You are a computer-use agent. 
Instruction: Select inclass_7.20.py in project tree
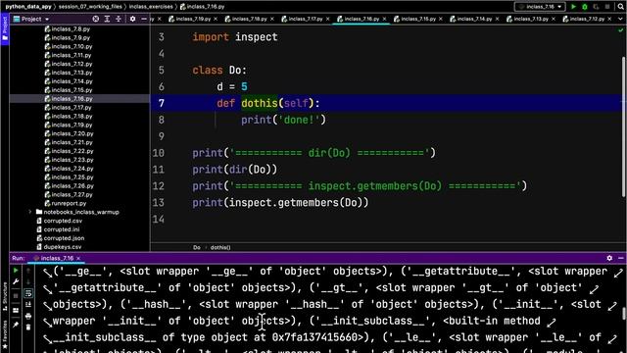(72, 133)
